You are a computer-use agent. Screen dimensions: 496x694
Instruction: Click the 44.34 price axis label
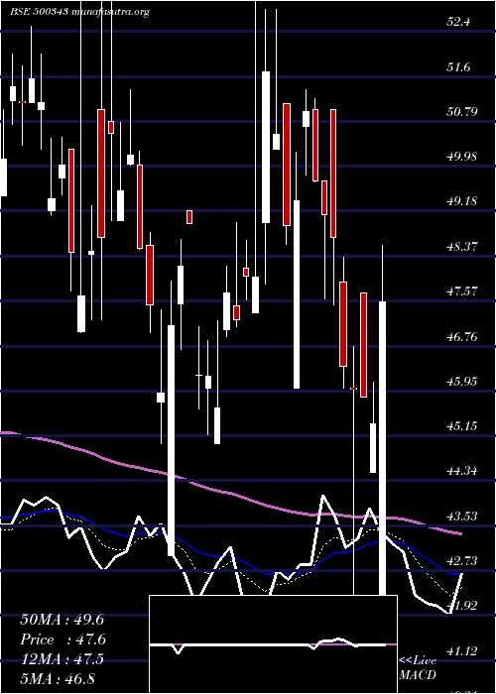click(462, 471)
